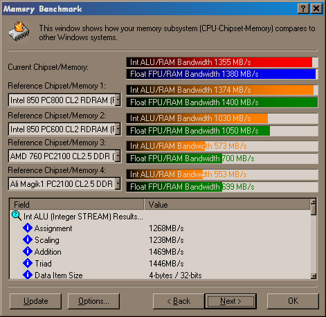326x317 pixels.
Task: Expand the Ali Magik1 PC2100 reference dropdown
Action: 118,183
